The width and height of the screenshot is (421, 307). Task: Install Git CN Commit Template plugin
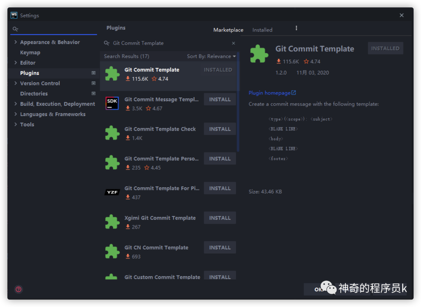click(x=219, y=247)
